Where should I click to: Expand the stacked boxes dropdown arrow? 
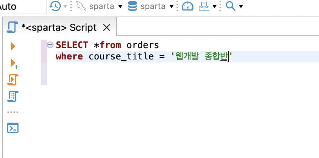[215, 7]
